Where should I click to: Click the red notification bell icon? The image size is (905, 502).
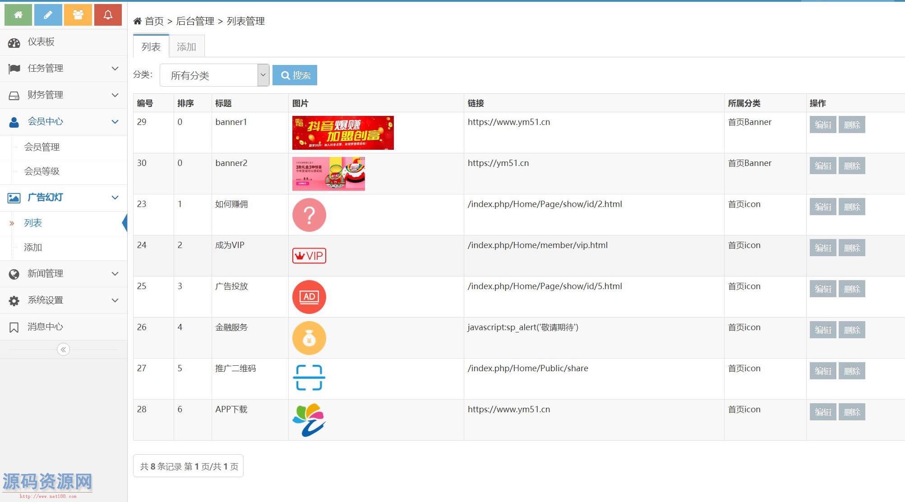(x=108, y=15)
